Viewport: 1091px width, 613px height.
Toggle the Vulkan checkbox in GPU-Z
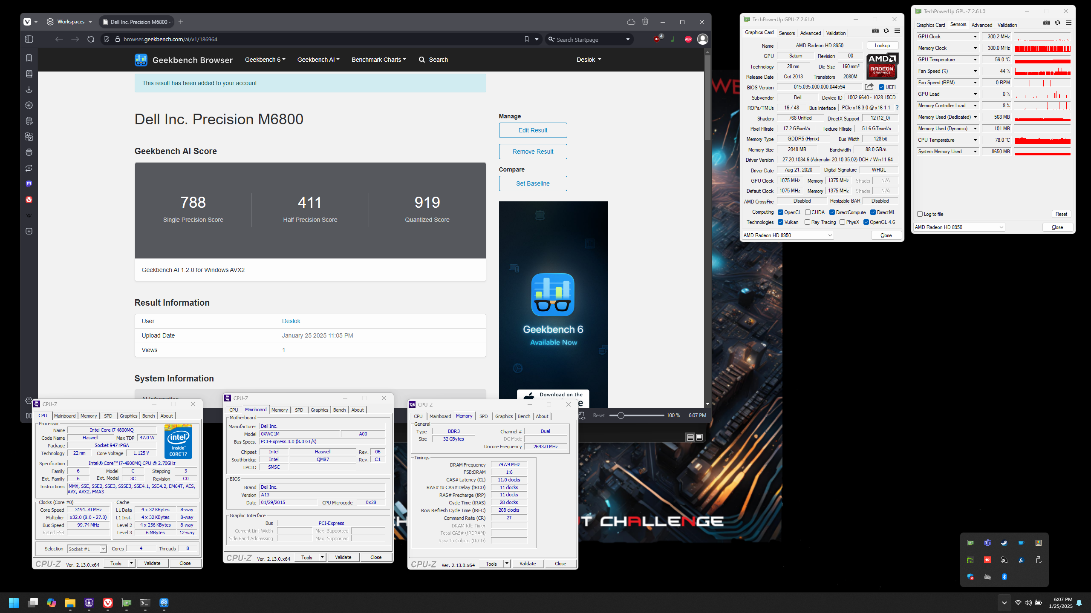780,222
